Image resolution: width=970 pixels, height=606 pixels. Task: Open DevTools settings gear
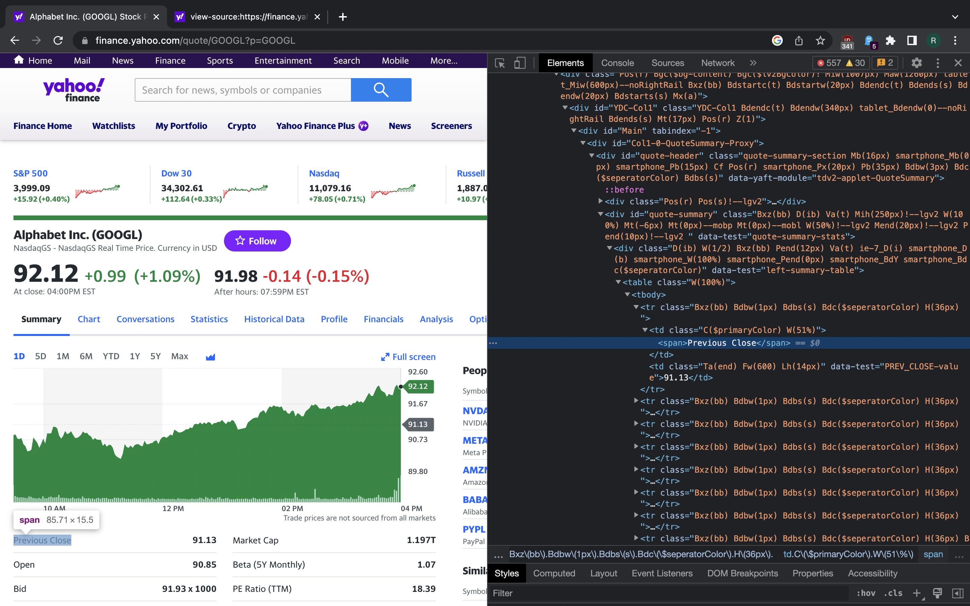pos(916,63)
